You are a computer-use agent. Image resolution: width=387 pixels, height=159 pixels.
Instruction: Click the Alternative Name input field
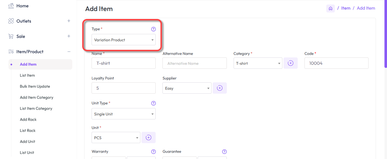point(194,63)
